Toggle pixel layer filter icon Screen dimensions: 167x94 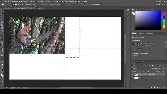pos(150,66)
